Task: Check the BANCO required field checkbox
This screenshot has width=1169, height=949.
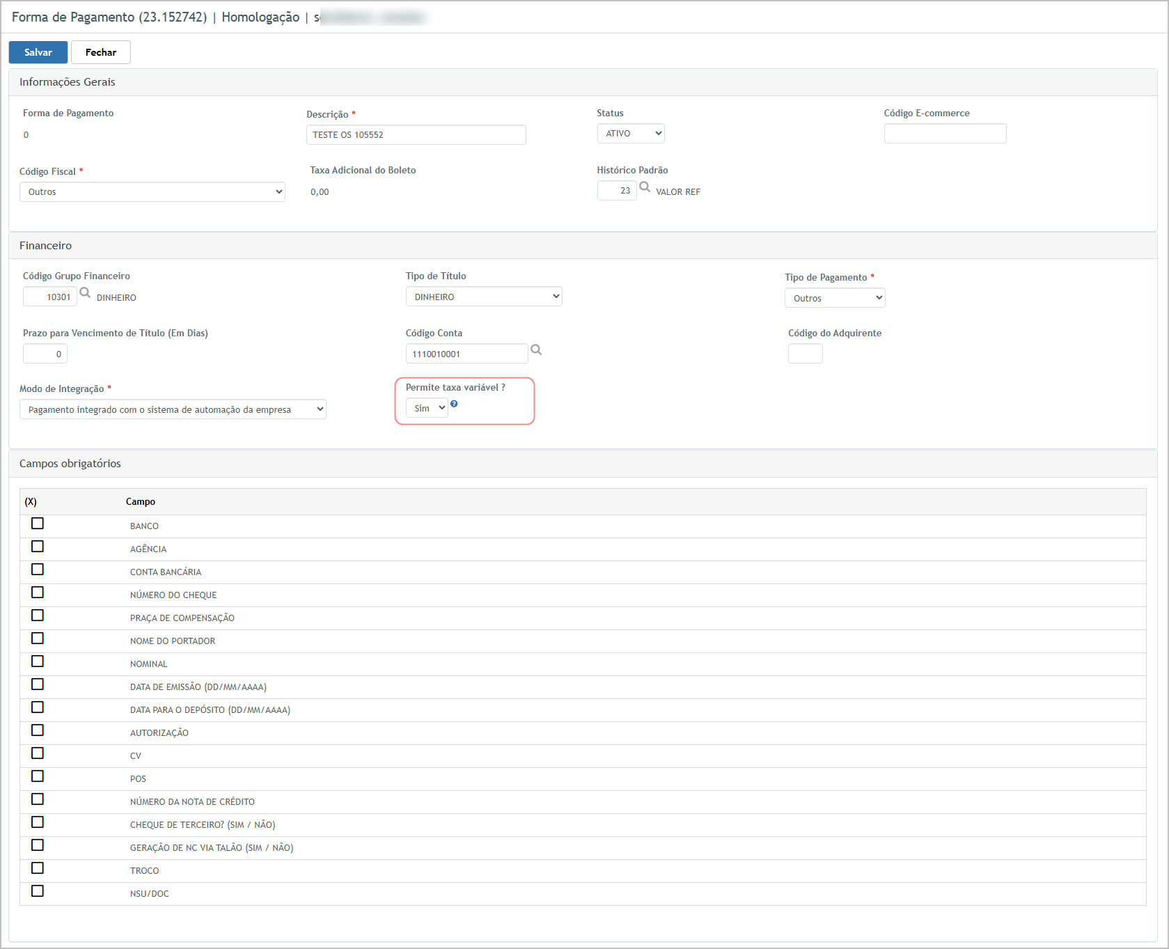Action: click(38, 524)
